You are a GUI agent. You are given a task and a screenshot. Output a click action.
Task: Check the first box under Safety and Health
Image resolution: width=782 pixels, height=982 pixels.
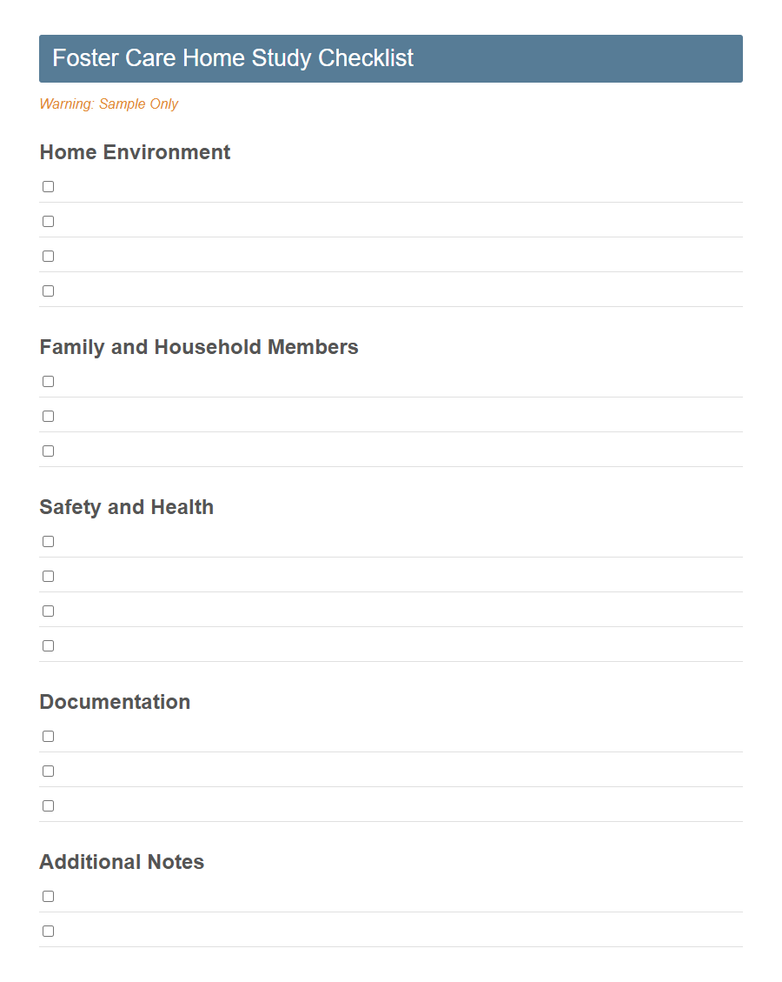(x=48, y=541)
